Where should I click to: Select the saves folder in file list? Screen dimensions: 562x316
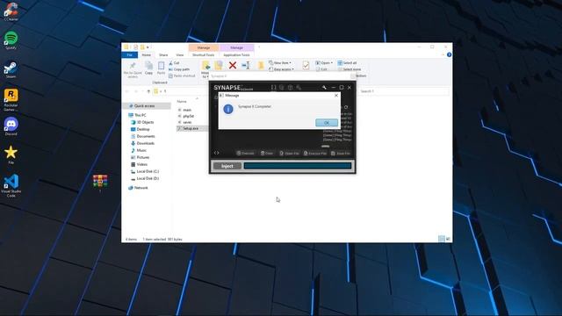(185, 122)
